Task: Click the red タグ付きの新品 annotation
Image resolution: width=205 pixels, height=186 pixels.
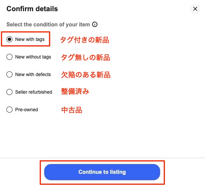Action: (85, 40)
